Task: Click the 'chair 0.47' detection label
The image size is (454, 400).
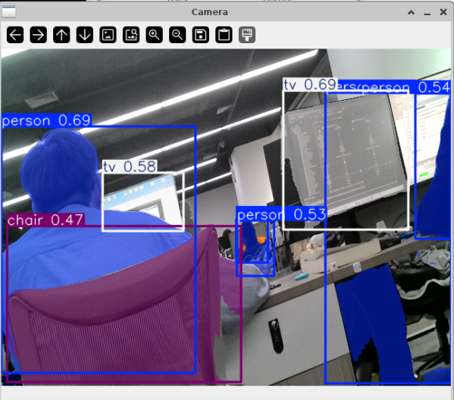Action: coord(45,220)
